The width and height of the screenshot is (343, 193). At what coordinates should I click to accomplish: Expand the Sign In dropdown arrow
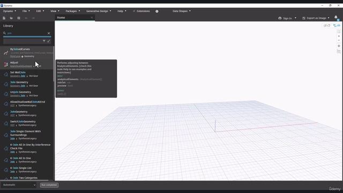295,18
